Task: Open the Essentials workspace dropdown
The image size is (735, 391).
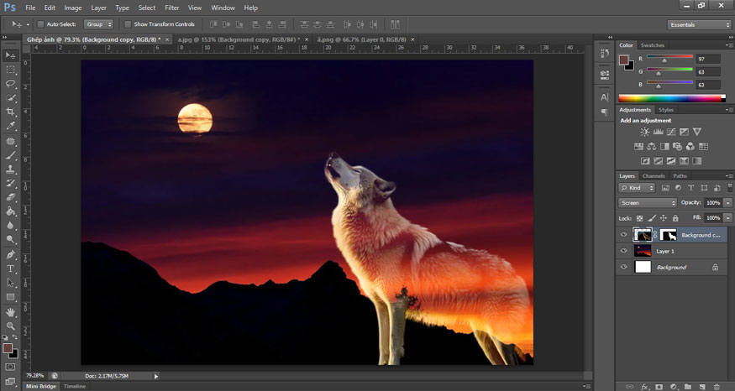Action: [x=700, y=24]
